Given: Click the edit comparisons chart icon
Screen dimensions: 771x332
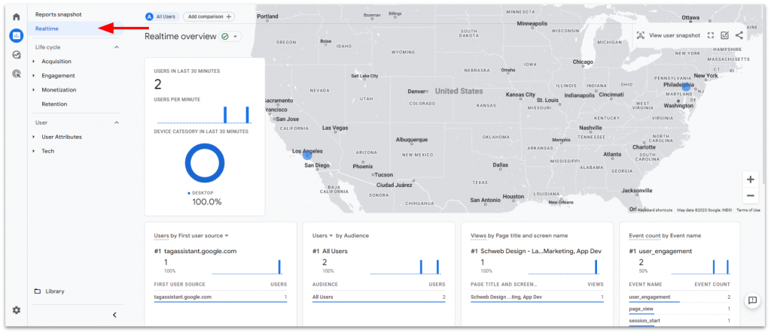Looking at the screenshot, I should 724,35.
